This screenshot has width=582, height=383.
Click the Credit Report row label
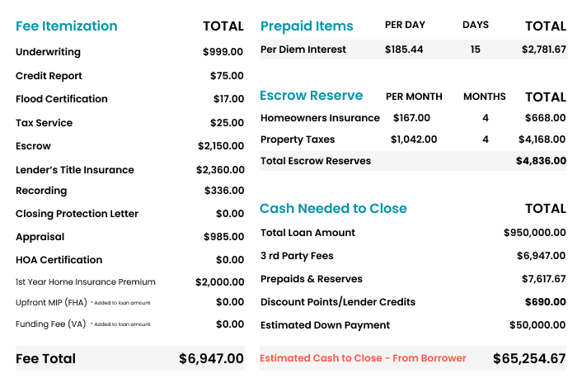click(49, 76)
